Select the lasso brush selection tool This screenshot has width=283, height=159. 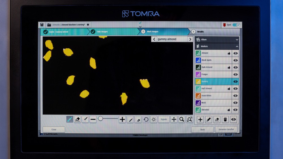(x=85, y=119)
